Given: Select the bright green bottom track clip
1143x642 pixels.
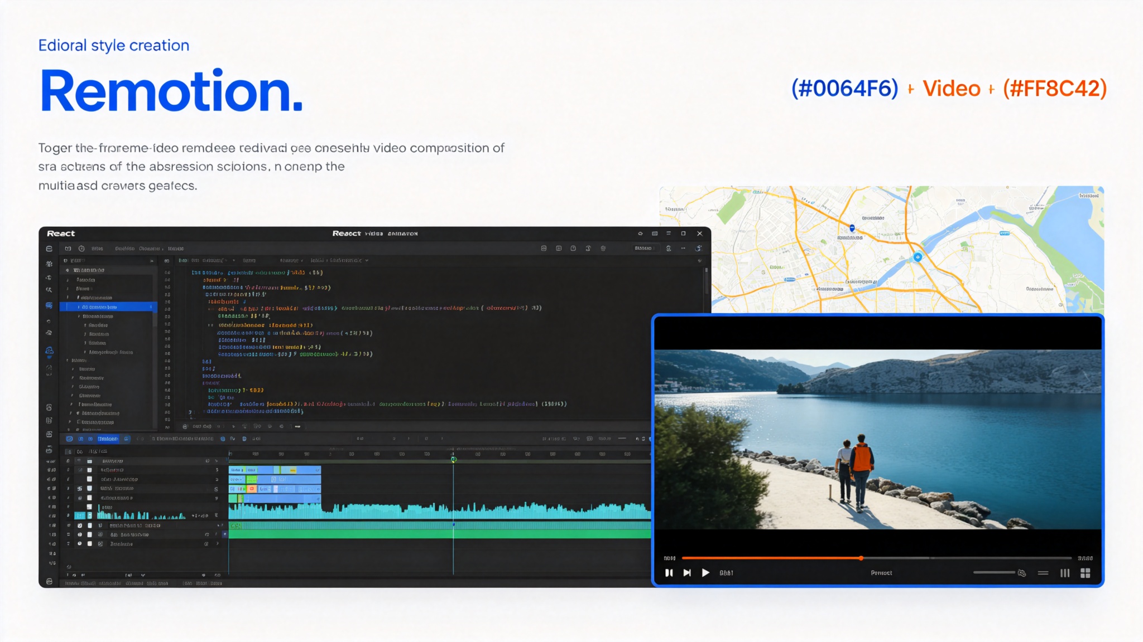Looking at the screenshot, I should (440, 534).
